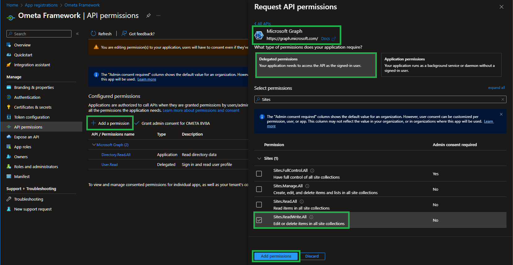513x265 pixels.
Task: Click the Microsoft Graph logo icon
Action: click(x=259, y=35)
